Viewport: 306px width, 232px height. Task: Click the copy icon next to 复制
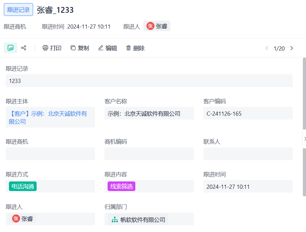click(x=73, y=48)
